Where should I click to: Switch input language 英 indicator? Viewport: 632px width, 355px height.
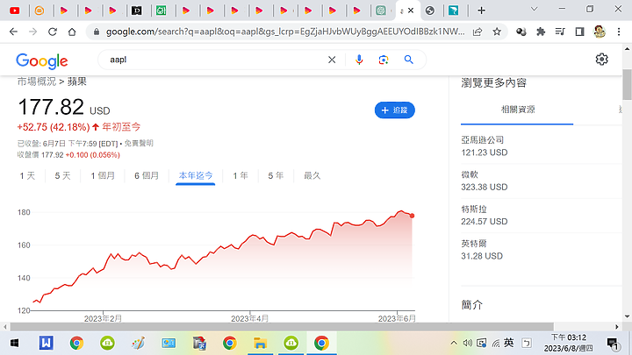point(508,343)
